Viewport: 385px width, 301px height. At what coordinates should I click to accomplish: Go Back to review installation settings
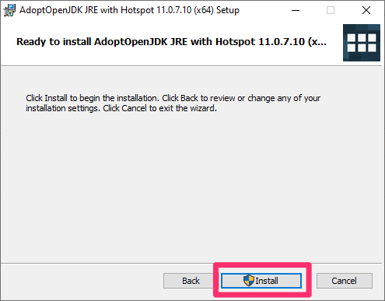(191, 281)
